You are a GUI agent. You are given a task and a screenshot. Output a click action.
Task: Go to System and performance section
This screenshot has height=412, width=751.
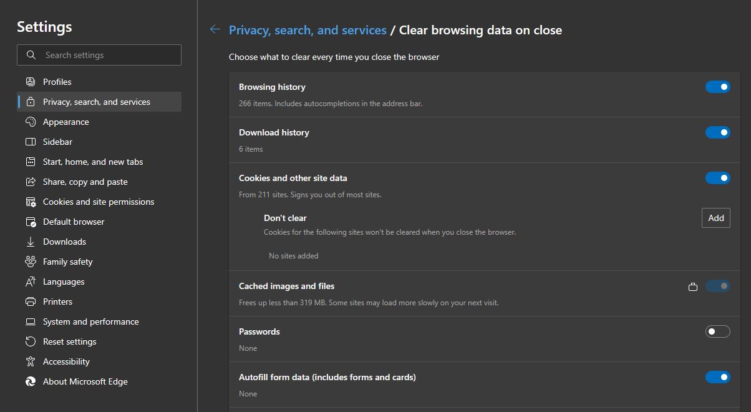pos(90,321)
